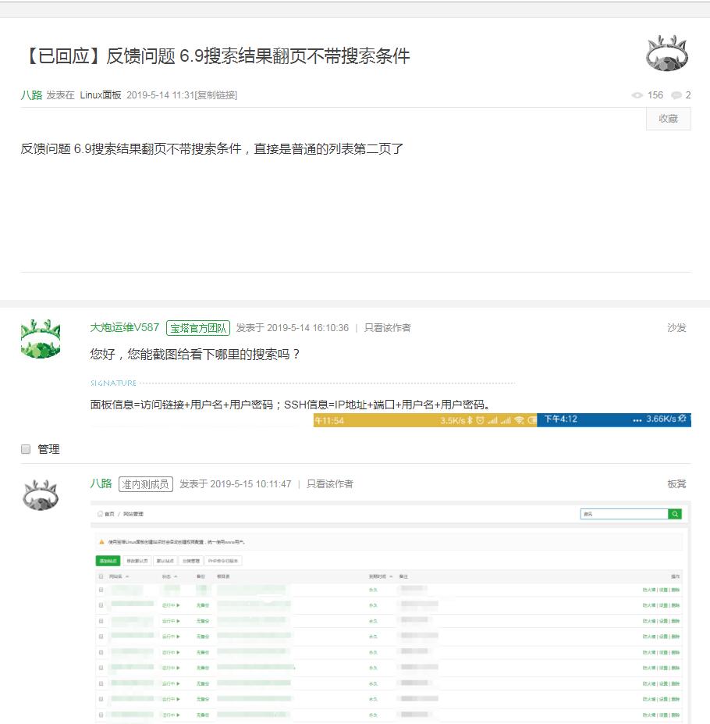Click the 宝塔官方团队 badge
710x724 pixels.
point(198,328)
